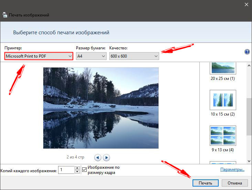Go to previous page with left arrow
This screenshot has width=252, height=190.
pos(98,157)
